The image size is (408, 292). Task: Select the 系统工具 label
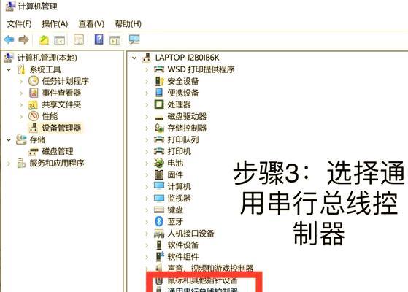point(45,69)
